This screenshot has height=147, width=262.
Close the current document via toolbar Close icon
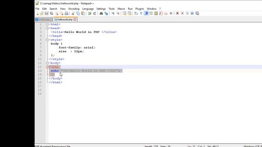tap(57, 13)
